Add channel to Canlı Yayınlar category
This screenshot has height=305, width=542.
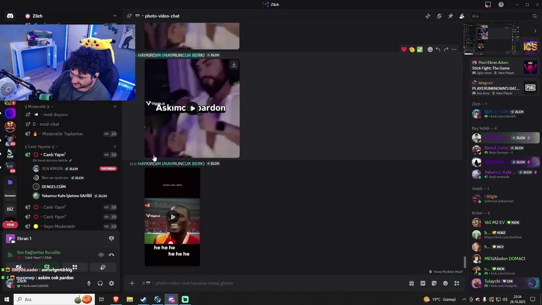[115, 147]
